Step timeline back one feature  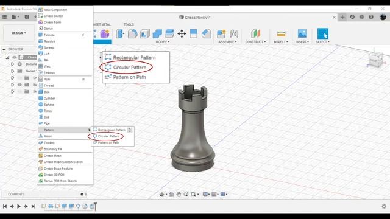click(12, 206)
